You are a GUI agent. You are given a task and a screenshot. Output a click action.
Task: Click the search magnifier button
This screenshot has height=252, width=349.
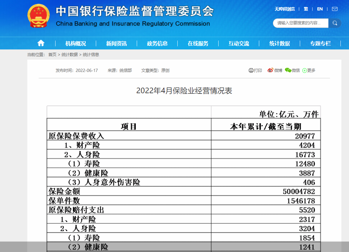(335, 23)
